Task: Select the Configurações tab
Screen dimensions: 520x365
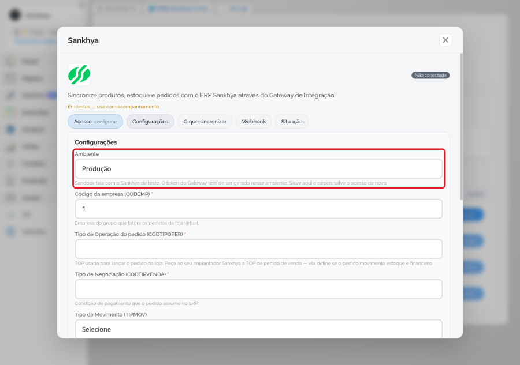Action: (x=150, y=122)
